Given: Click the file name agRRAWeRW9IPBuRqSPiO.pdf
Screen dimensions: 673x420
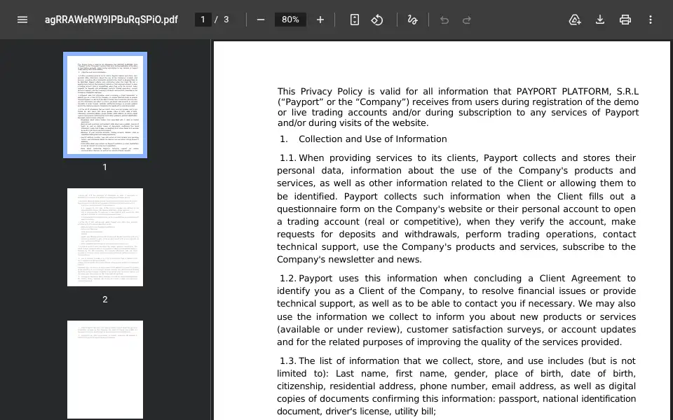Looking at the screenshot, I should (111, 20).
